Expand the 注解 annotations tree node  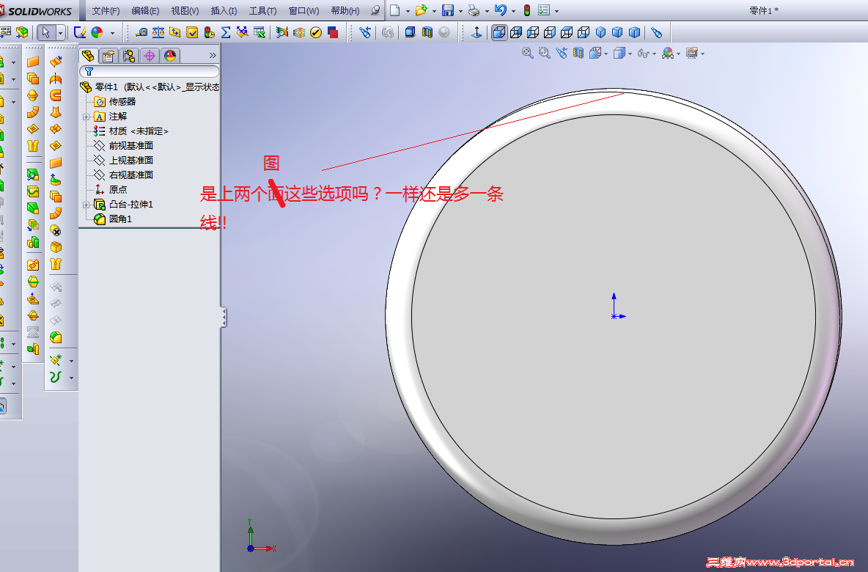point(86,117)
